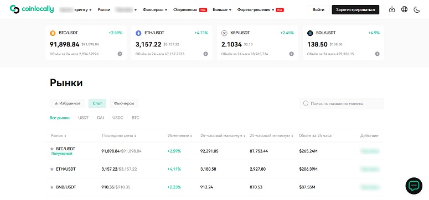Click the search magnifier icon
The image size is (429, 200).
point(306,103)
